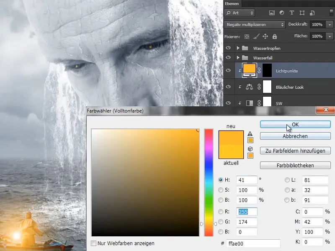335x251 pixels.
Task: Select the H hue radio button
Action: tap(221, 180)
